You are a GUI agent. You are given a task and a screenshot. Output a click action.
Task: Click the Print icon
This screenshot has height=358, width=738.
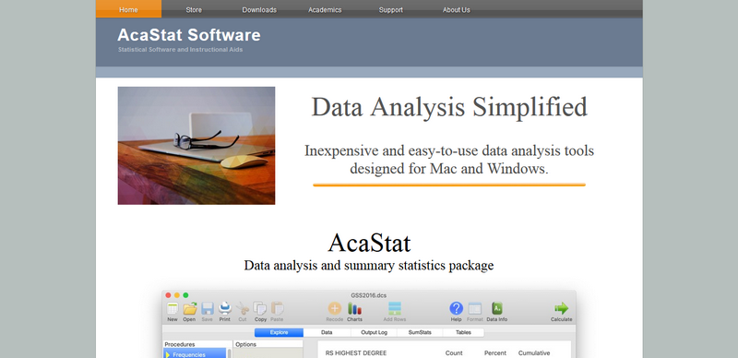click(x=224, y=308)
